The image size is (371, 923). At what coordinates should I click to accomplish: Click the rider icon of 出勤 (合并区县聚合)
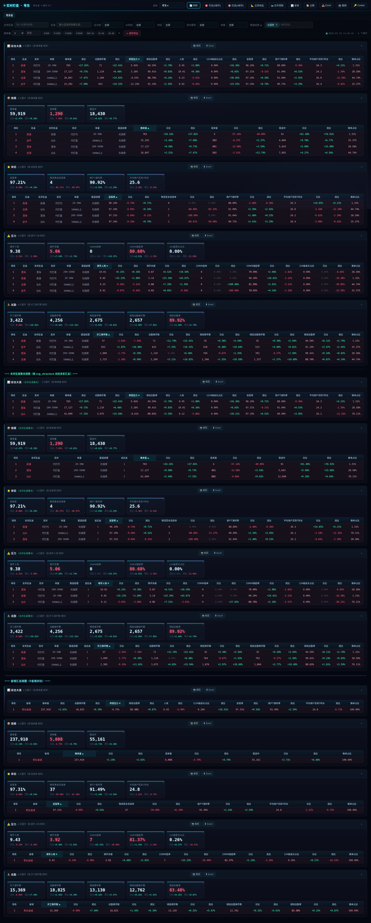pos(9,616)
